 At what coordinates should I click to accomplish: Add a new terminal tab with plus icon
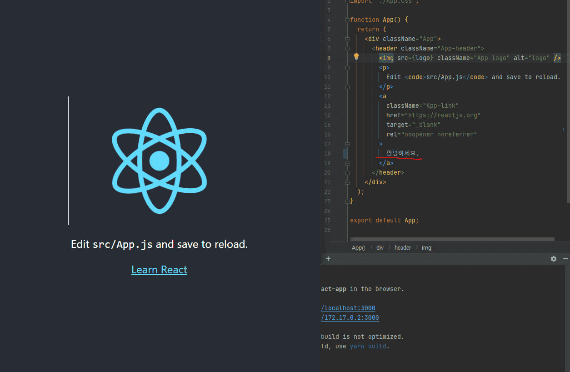click(328, 259)
